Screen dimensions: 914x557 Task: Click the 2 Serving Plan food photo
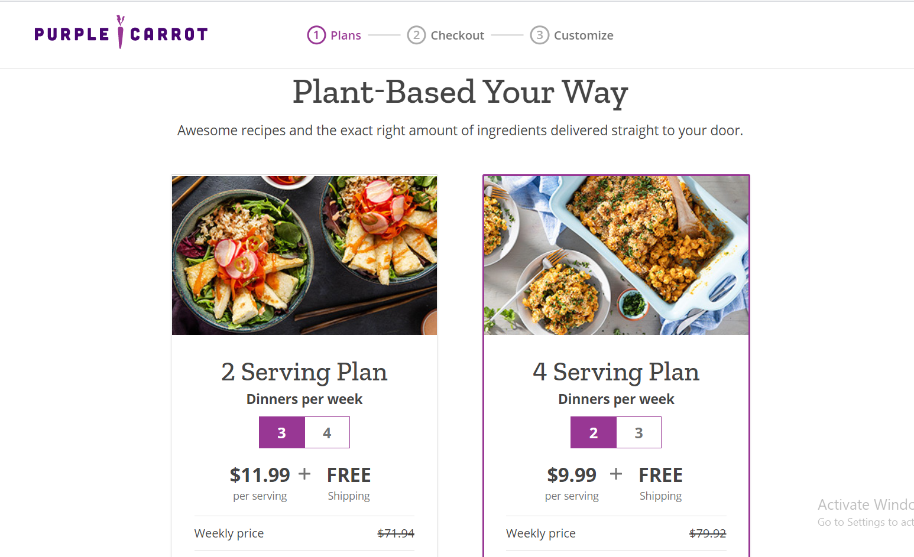[x=304, y=255]
